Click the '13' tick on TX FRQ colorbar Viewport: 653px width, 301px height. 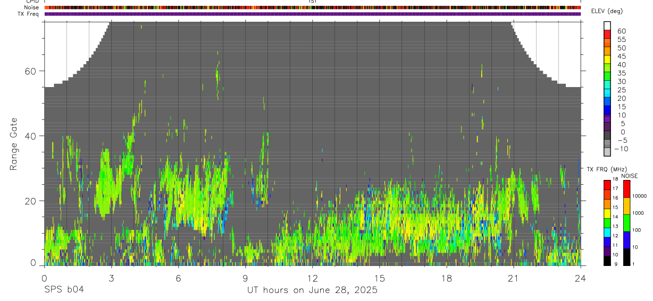pos(614,226)
